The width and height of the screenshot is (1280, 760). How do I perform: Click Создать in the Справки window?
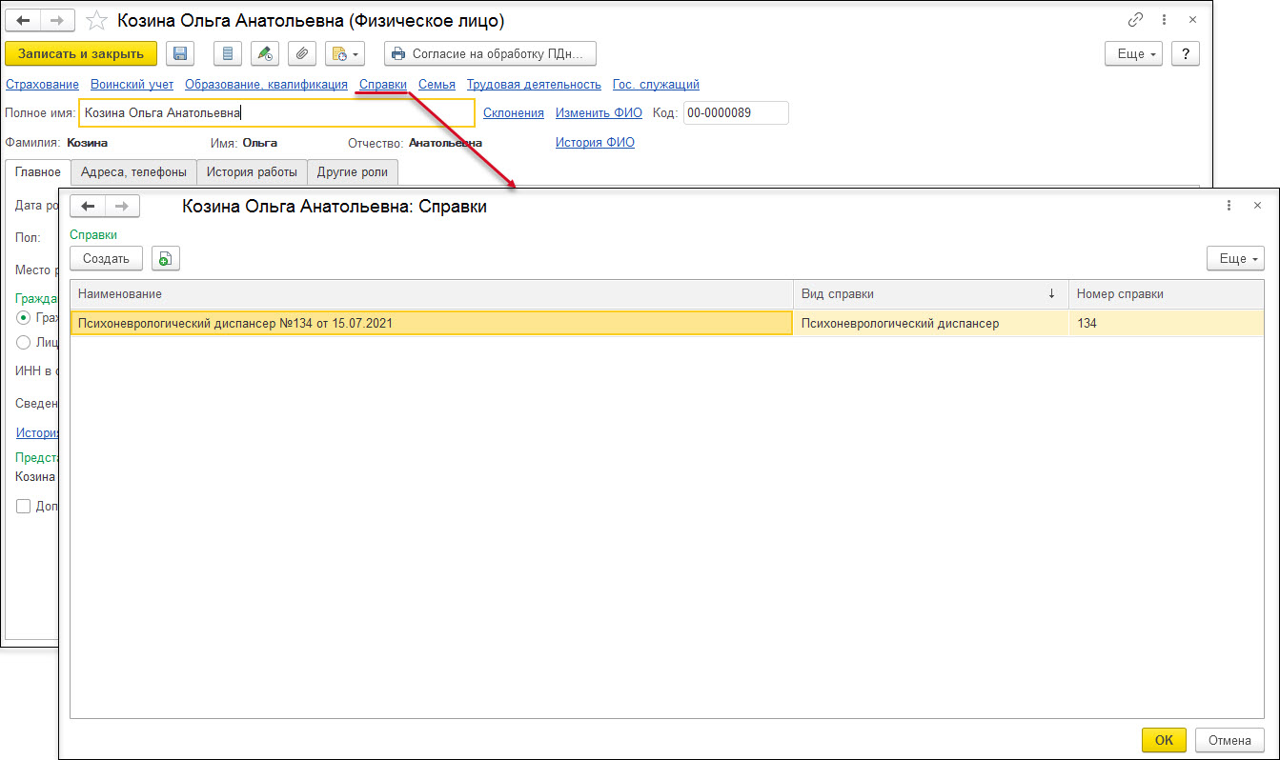(x=106, y=258)
